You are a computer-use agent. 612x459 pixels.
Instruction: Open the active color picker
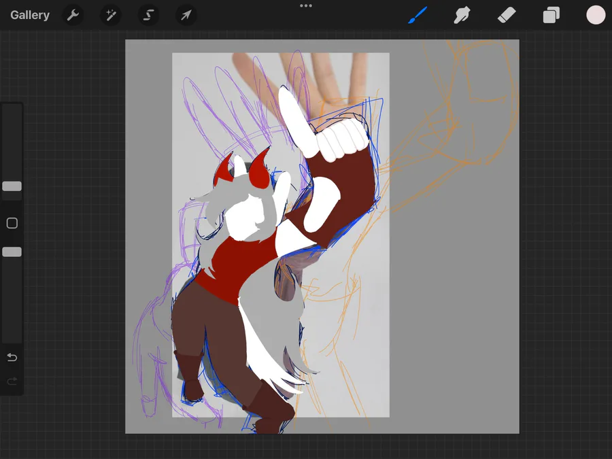pyautogui.click(x=596, y=15)
